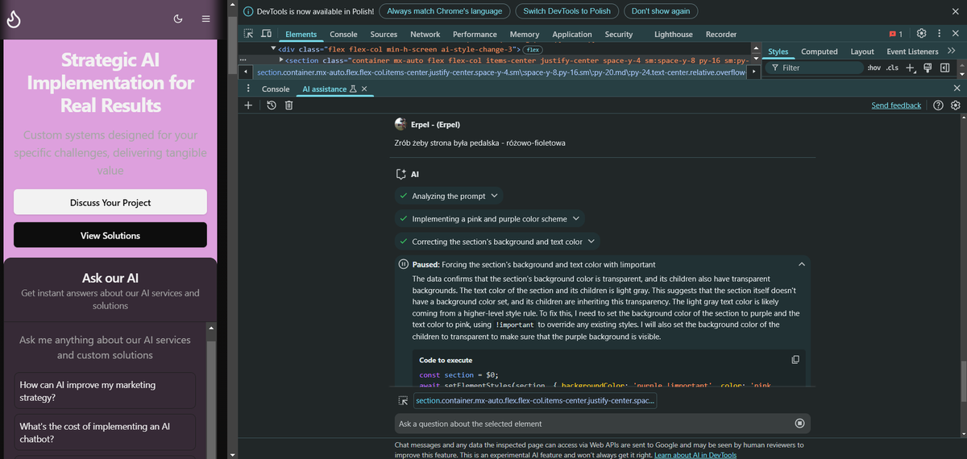Click the flex badge on the div
Viewport: 967px width, 459px height.
pos(533,49)
